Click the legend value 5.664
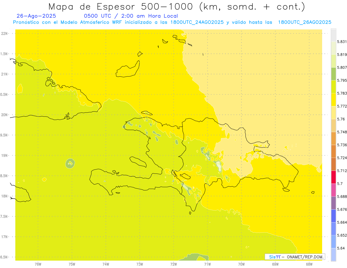This screenshot has width=347, height=268. pyautogui.click(x=342, y=222)
